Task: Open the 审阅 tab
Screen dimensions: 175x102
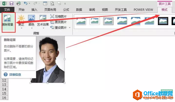Action: click(92, 10)
